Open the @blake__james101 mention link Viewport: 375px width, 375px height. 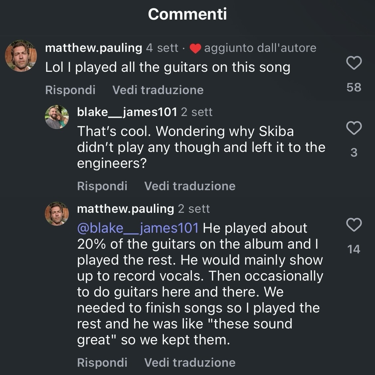click(x=138, y=228)
